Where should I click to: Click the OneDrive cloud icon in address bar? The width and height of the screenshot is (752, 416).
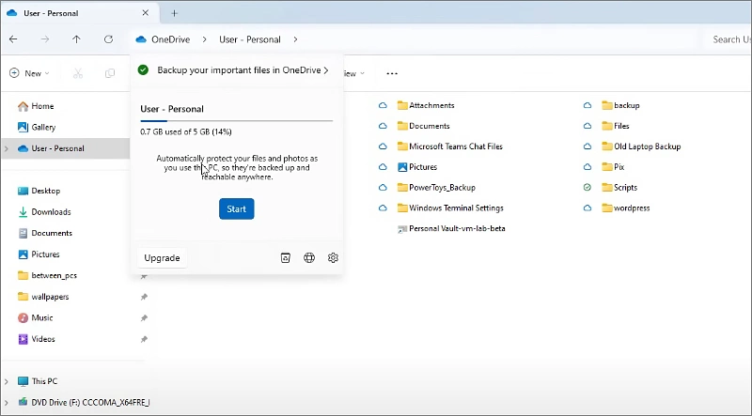click(x=141, y=39)
